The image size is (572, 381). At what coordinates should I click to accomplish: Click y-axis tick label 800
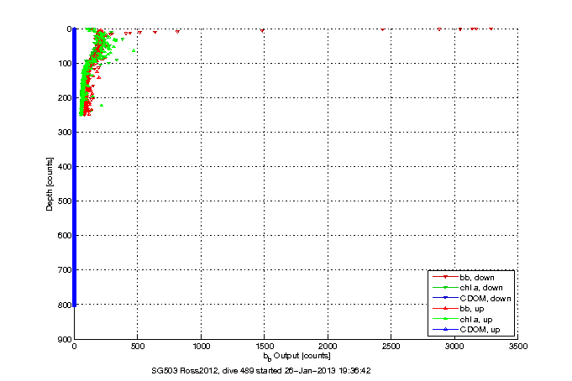pos(64,305)
